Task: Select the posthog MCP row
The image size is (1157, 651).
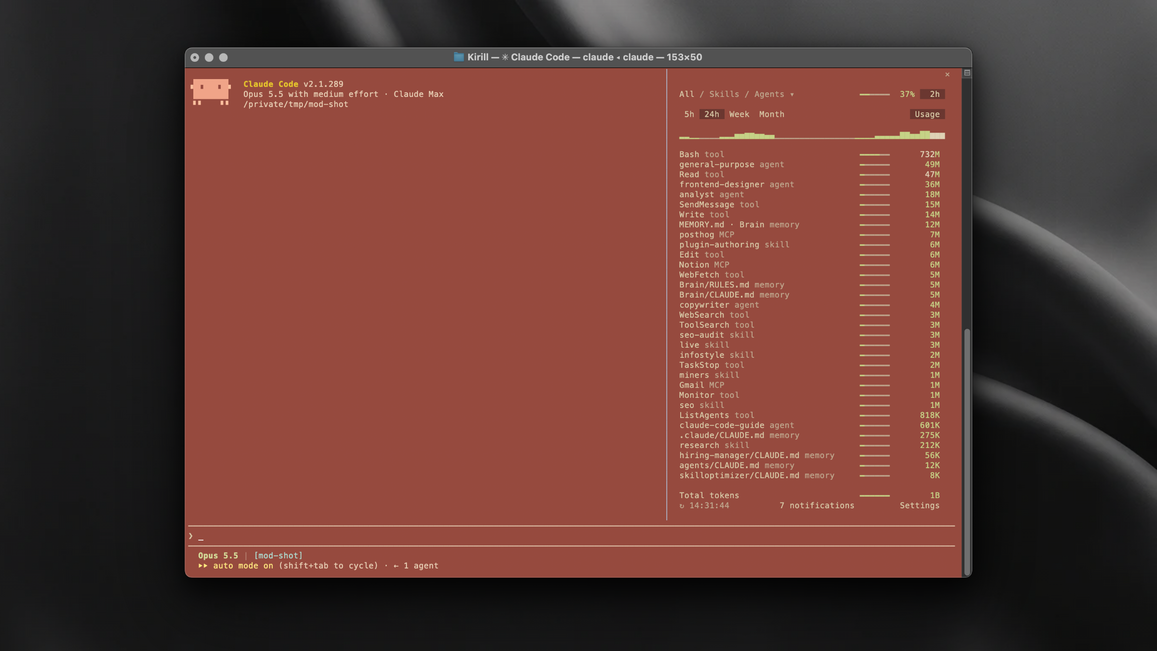Action: [x=809, y=235]
